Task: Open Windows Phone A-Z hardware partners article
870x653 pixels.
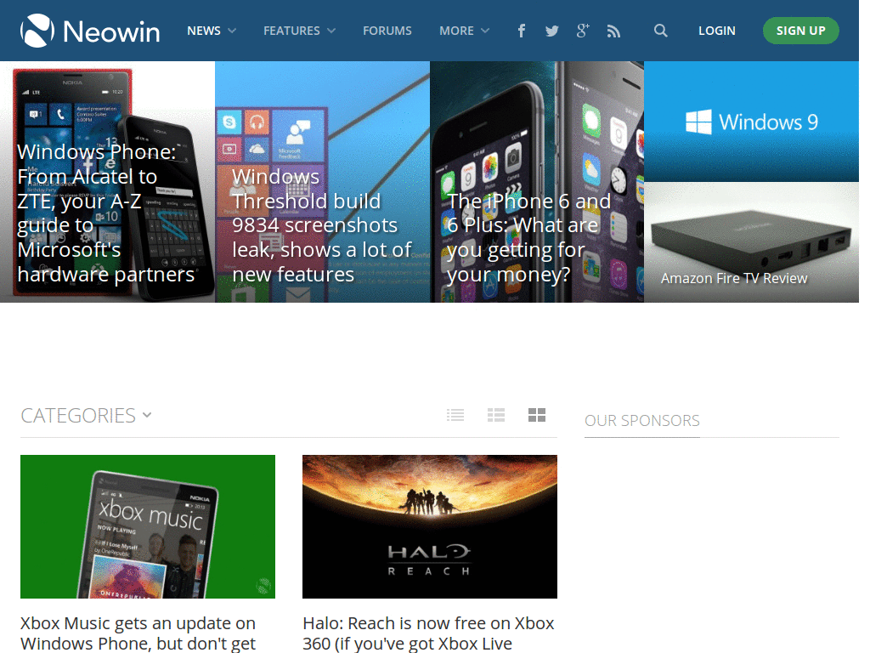Action: [107, 182]
